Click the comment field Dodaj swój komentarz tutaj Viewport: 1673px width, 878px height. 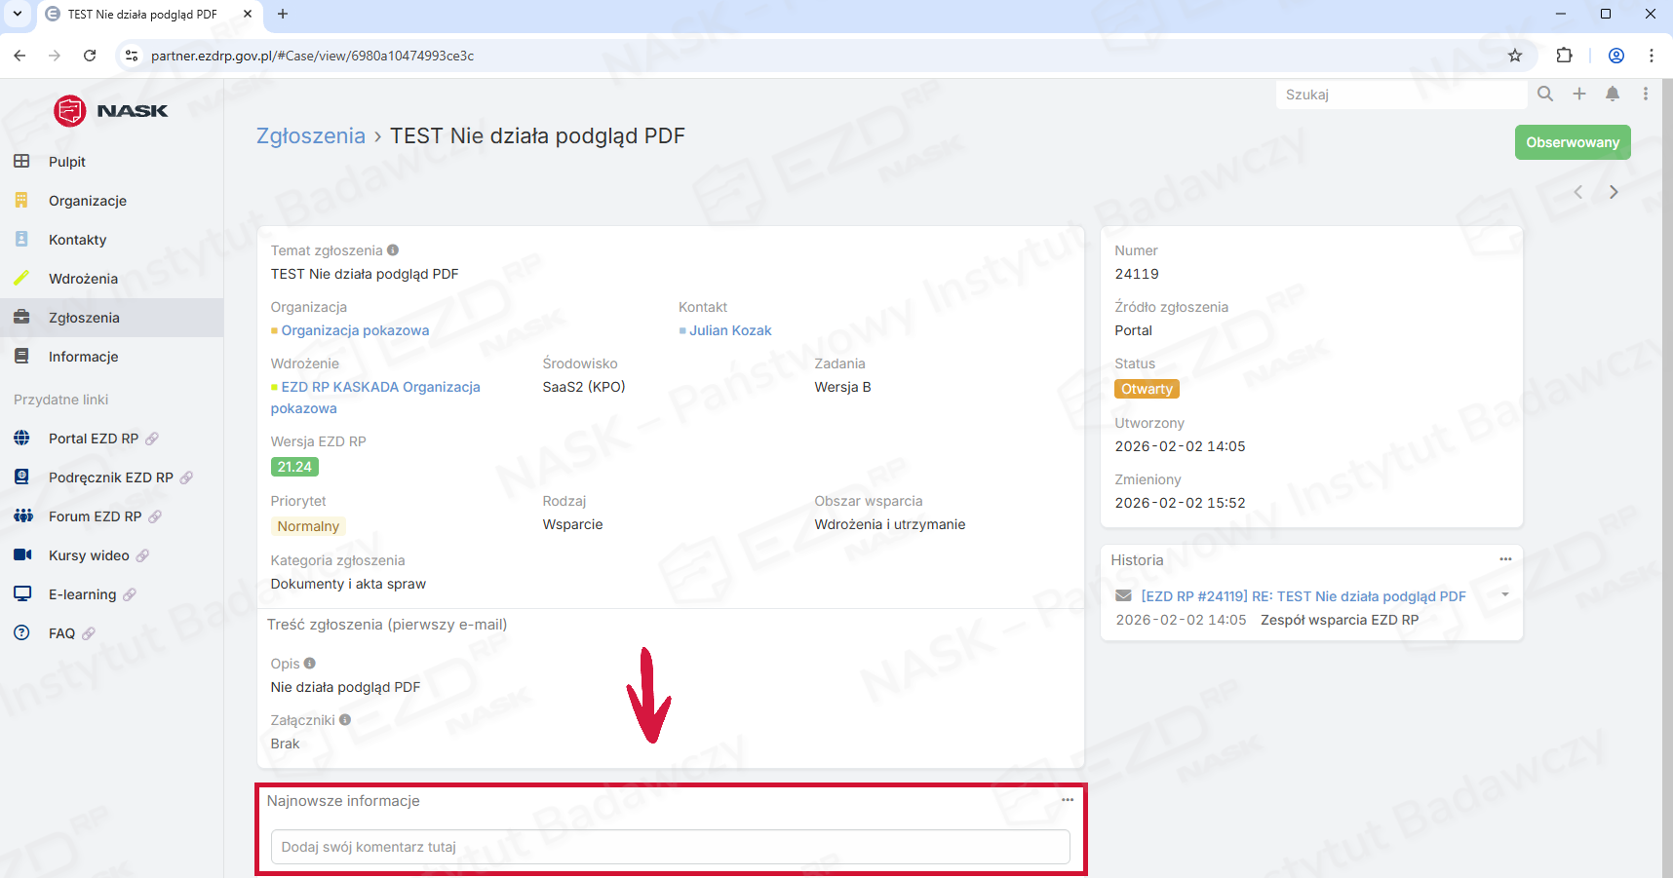[x=670, y=847]
